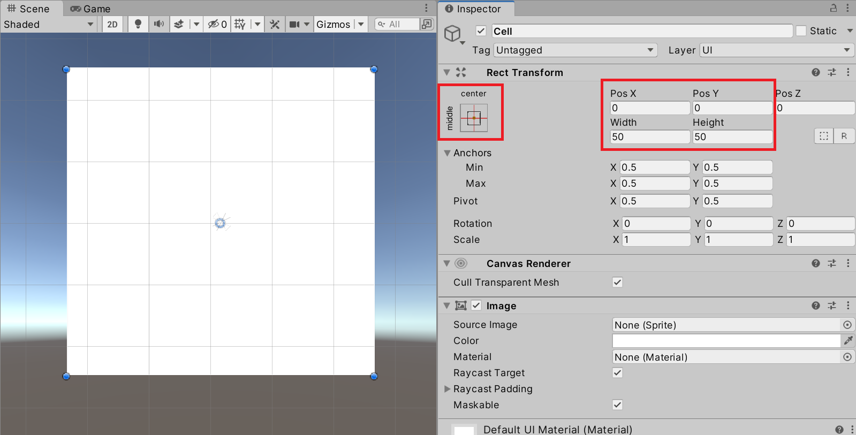Switch to the Game tab
Viewport: 856px width, 435px height.
pyautogui.click(x=90, y=9)
